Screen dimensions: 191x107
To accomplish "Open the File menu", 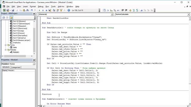I will coord(8,7).
